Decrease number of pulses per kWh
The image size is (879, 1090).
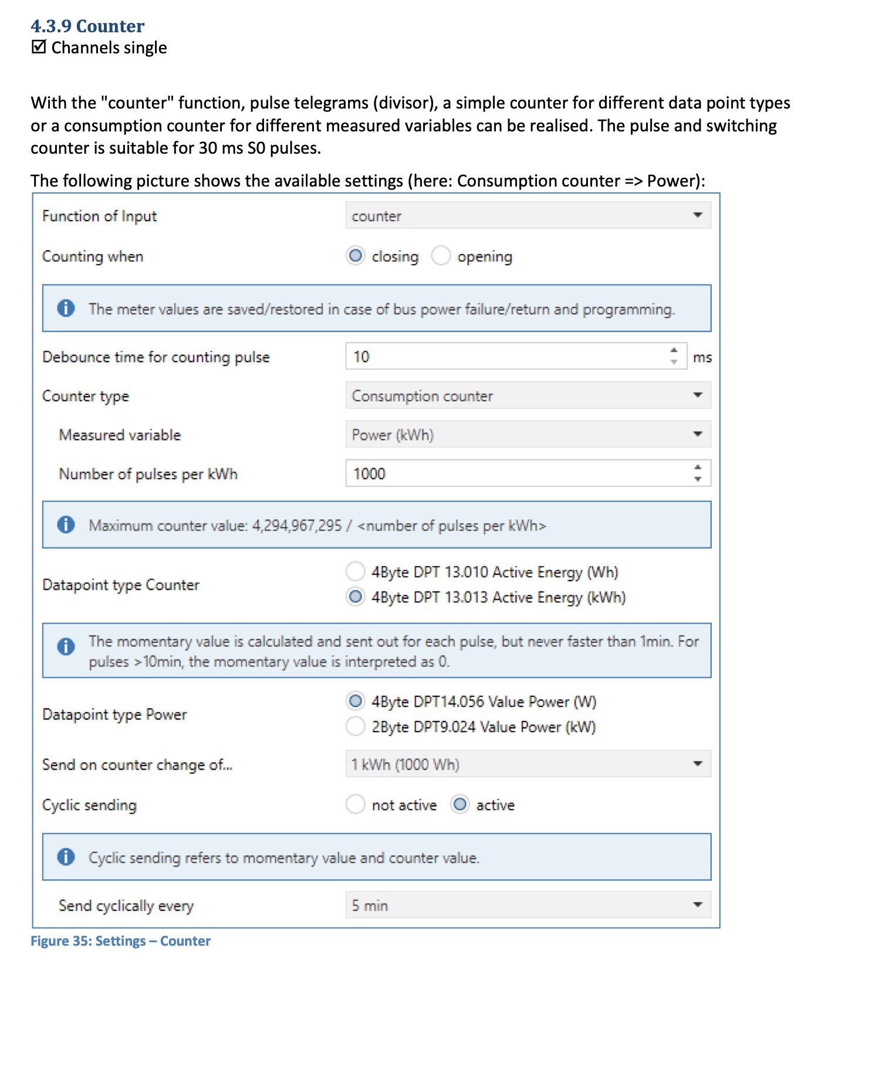tap(697, 479)
